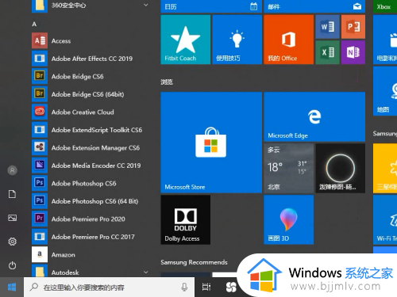Open Adobe Premiere Pro 2020

pyautogui.click(x=90, y=219)
